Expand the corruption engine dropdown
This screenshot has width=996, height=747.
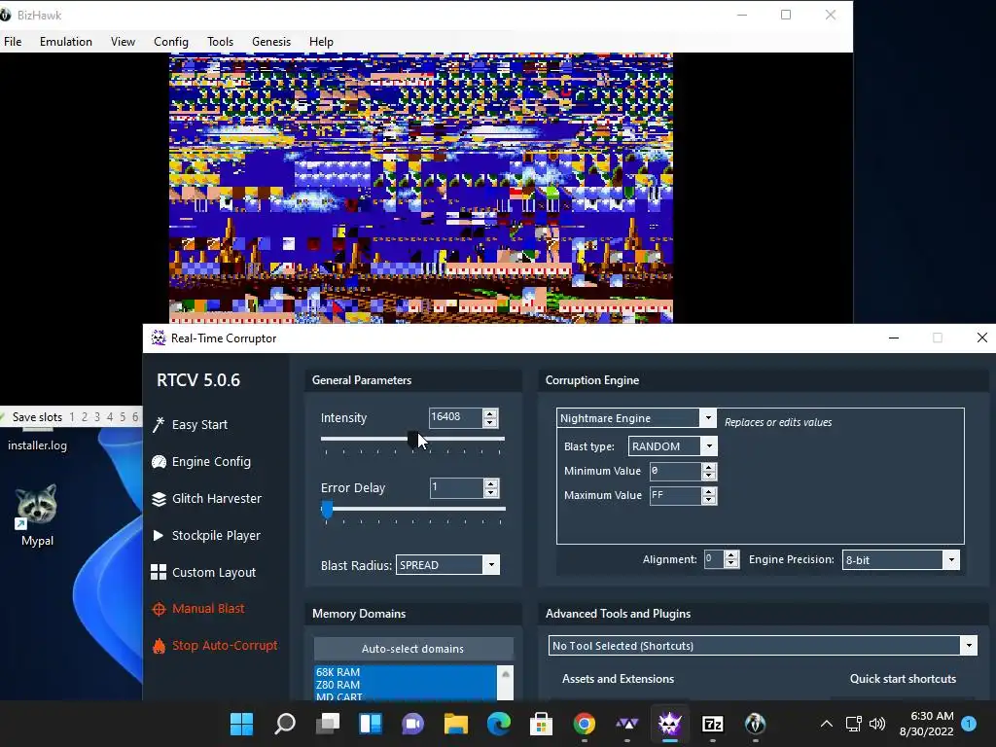708,418
